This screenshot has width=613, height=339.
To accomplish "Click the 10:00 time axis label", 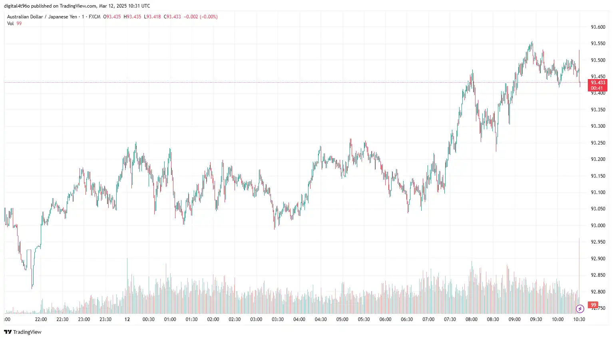I will [x=558, y=319].
